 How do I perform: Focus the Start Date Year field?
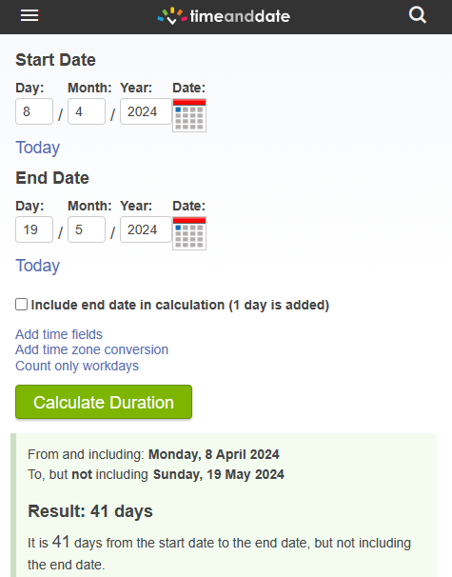click(146, 111)
